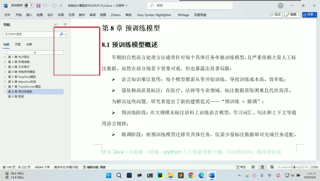Image resolution: width=320 pixels, height=181 pixels.
Task: Open the document title saved-status dropdown
Action: [x=126, y=6]
